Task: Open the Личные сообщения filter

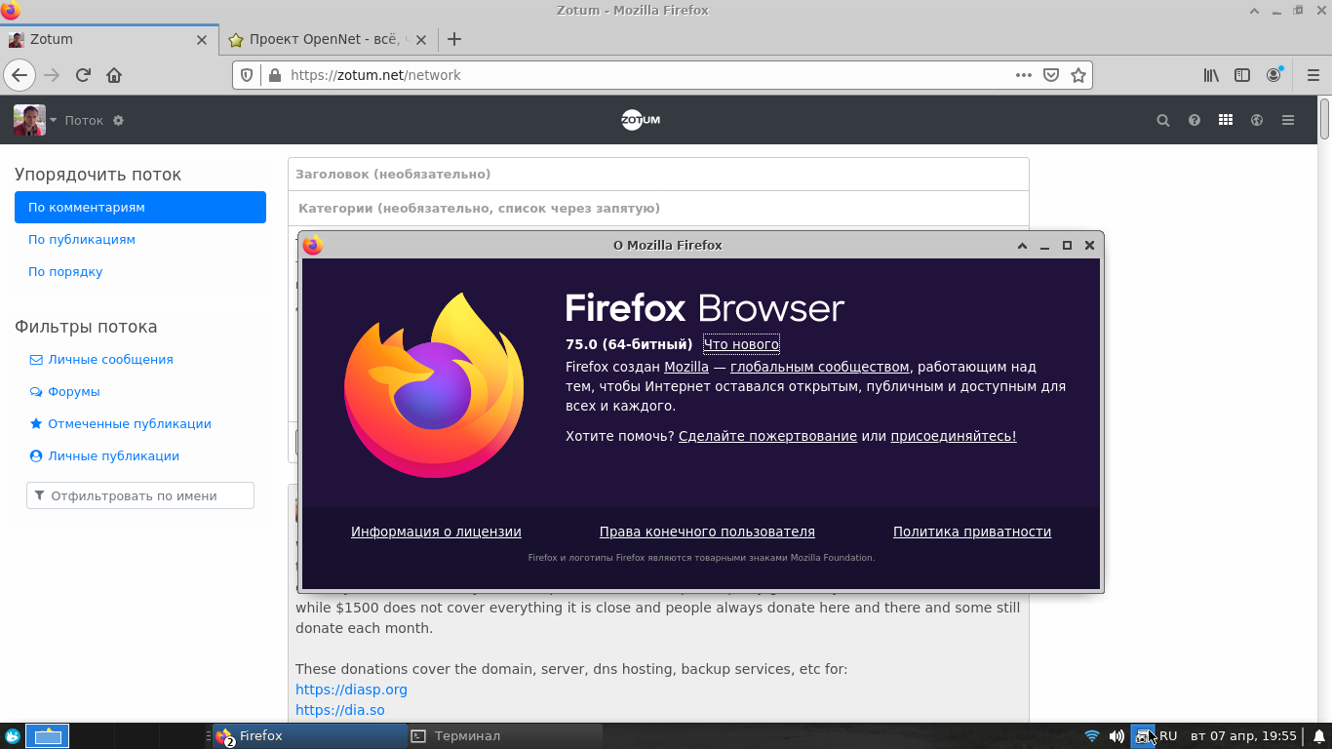Action: pyautogui.click(x=110, y=360)
